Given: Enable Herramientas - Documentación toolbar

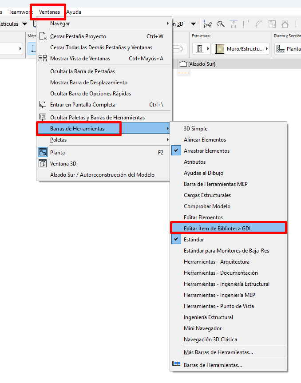Looking at the screenshot, I should (228, 273).
